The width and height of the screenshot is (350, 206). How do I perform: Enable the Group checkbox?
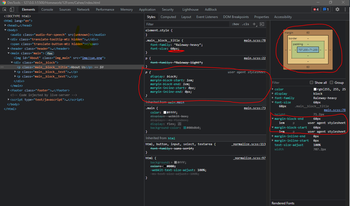331,82
